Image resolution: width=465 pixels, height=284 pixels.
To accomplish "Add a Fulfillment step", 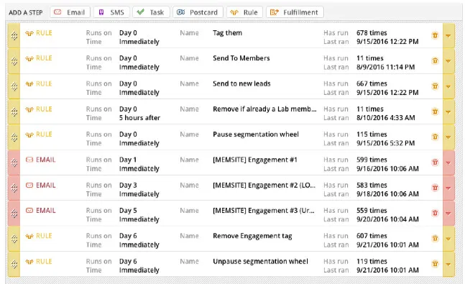I will pyautogui.click(x=295, y=12).
